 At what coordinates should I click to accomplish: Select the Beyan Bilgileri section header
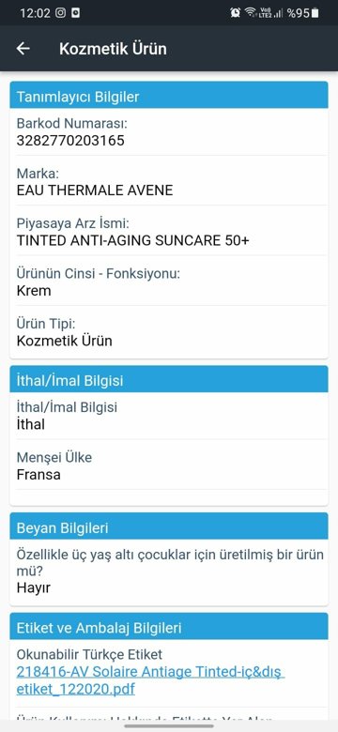169,526
